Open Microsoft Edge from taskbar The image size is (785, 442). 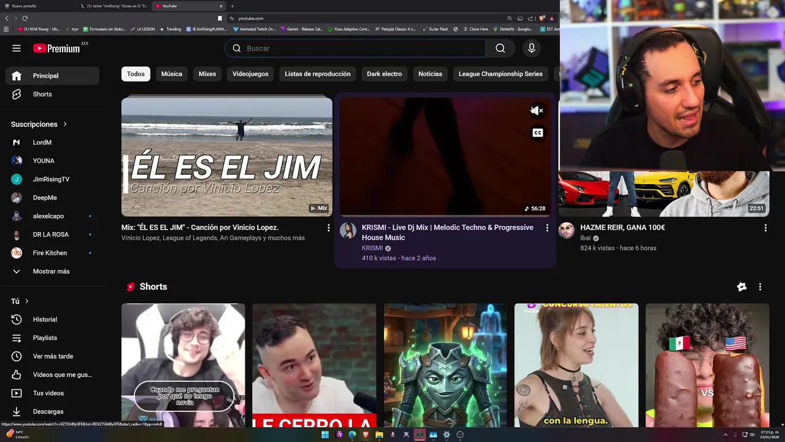tap(352, 435)
